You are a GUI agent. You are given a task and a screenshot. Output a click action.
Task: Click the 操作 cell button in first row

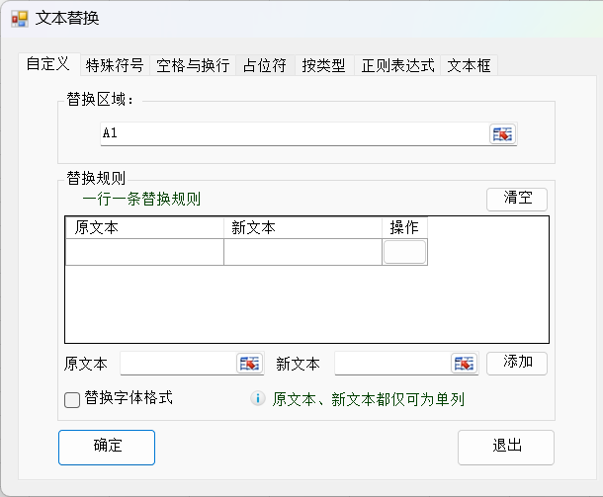point(404,252)
